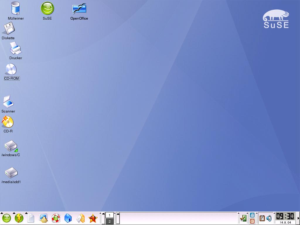The image size is (300, 225).
Task: Open the lifebuoy help center icon
Action: tap(56, 218)
